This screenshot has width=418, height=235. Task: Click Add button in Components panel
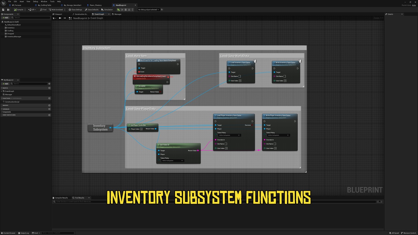tap(6, 18)
